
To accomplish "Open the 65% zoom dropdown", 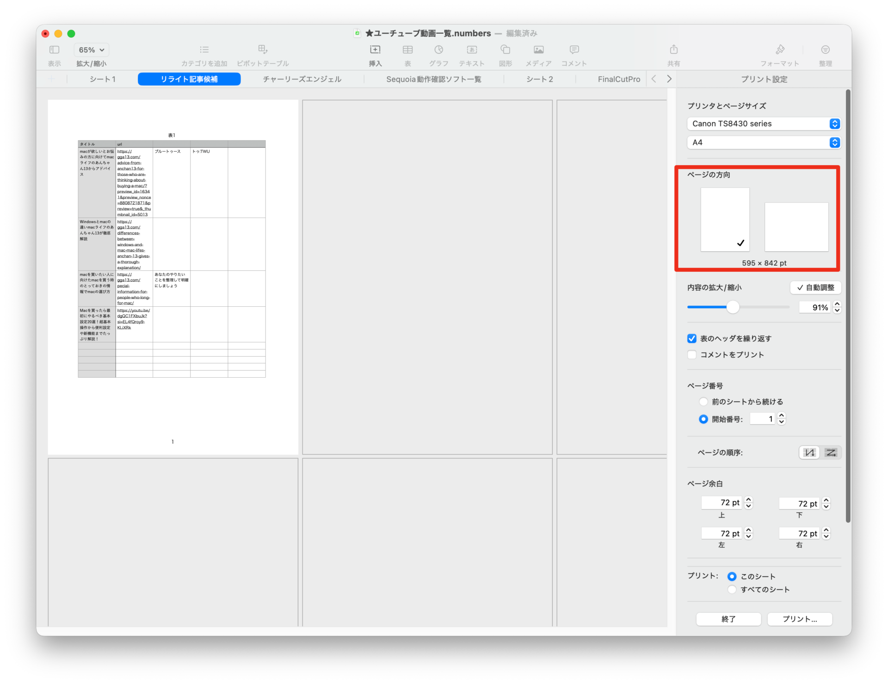I will [x=91, y=50].
